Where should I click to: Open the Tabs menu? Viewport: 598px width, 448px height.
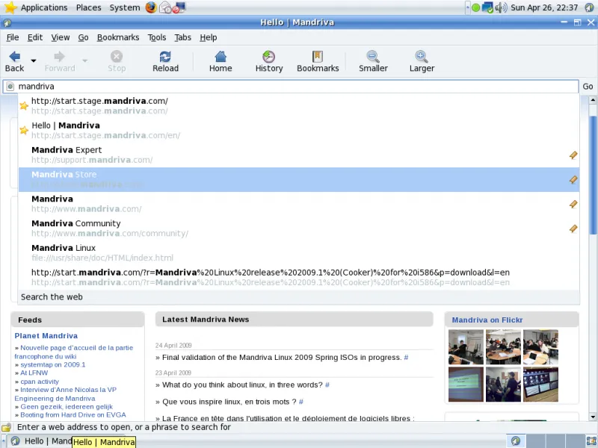pyautogui.click(x=182, y=37)
